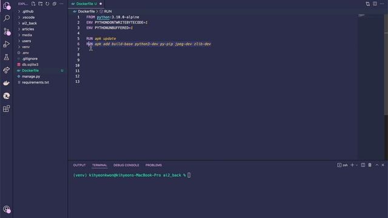Click 'apk update' on line 5

[x=105, y=39]
